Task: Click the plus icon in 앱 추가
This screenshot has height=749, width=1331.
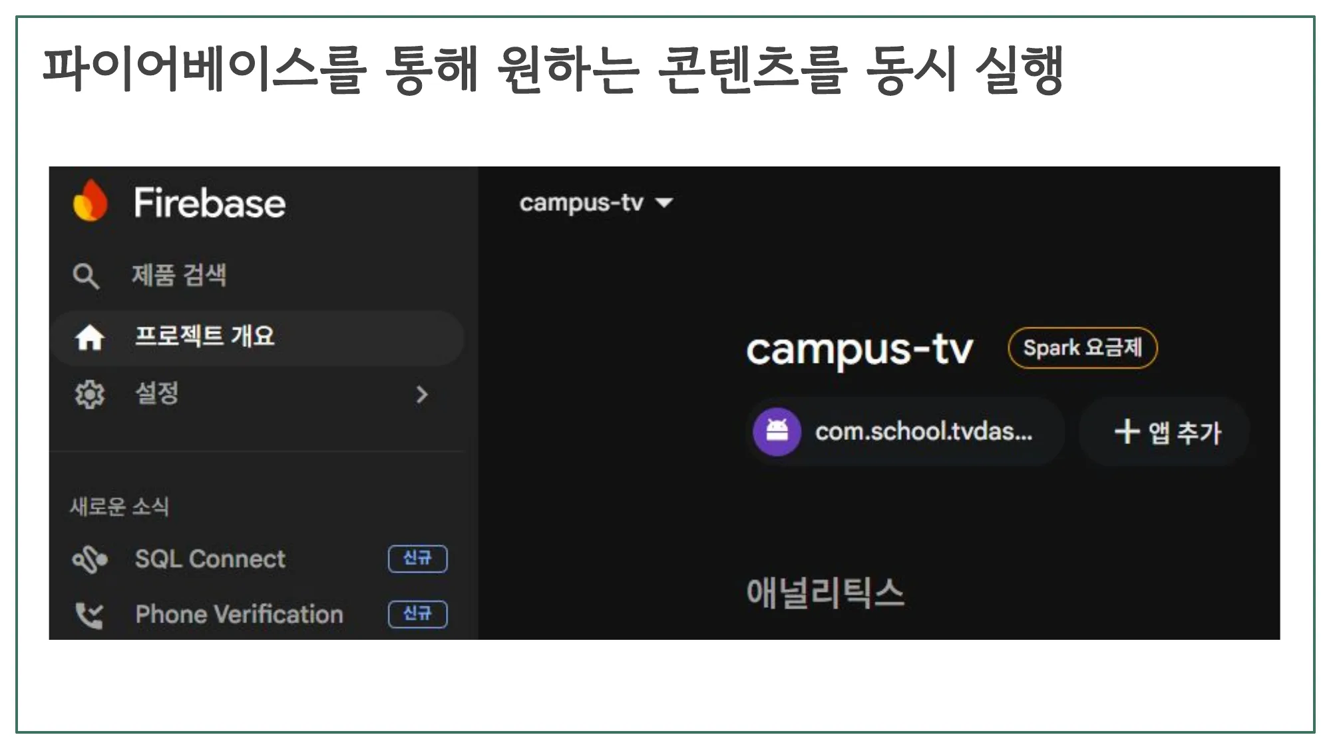Action: [1127, 431]
